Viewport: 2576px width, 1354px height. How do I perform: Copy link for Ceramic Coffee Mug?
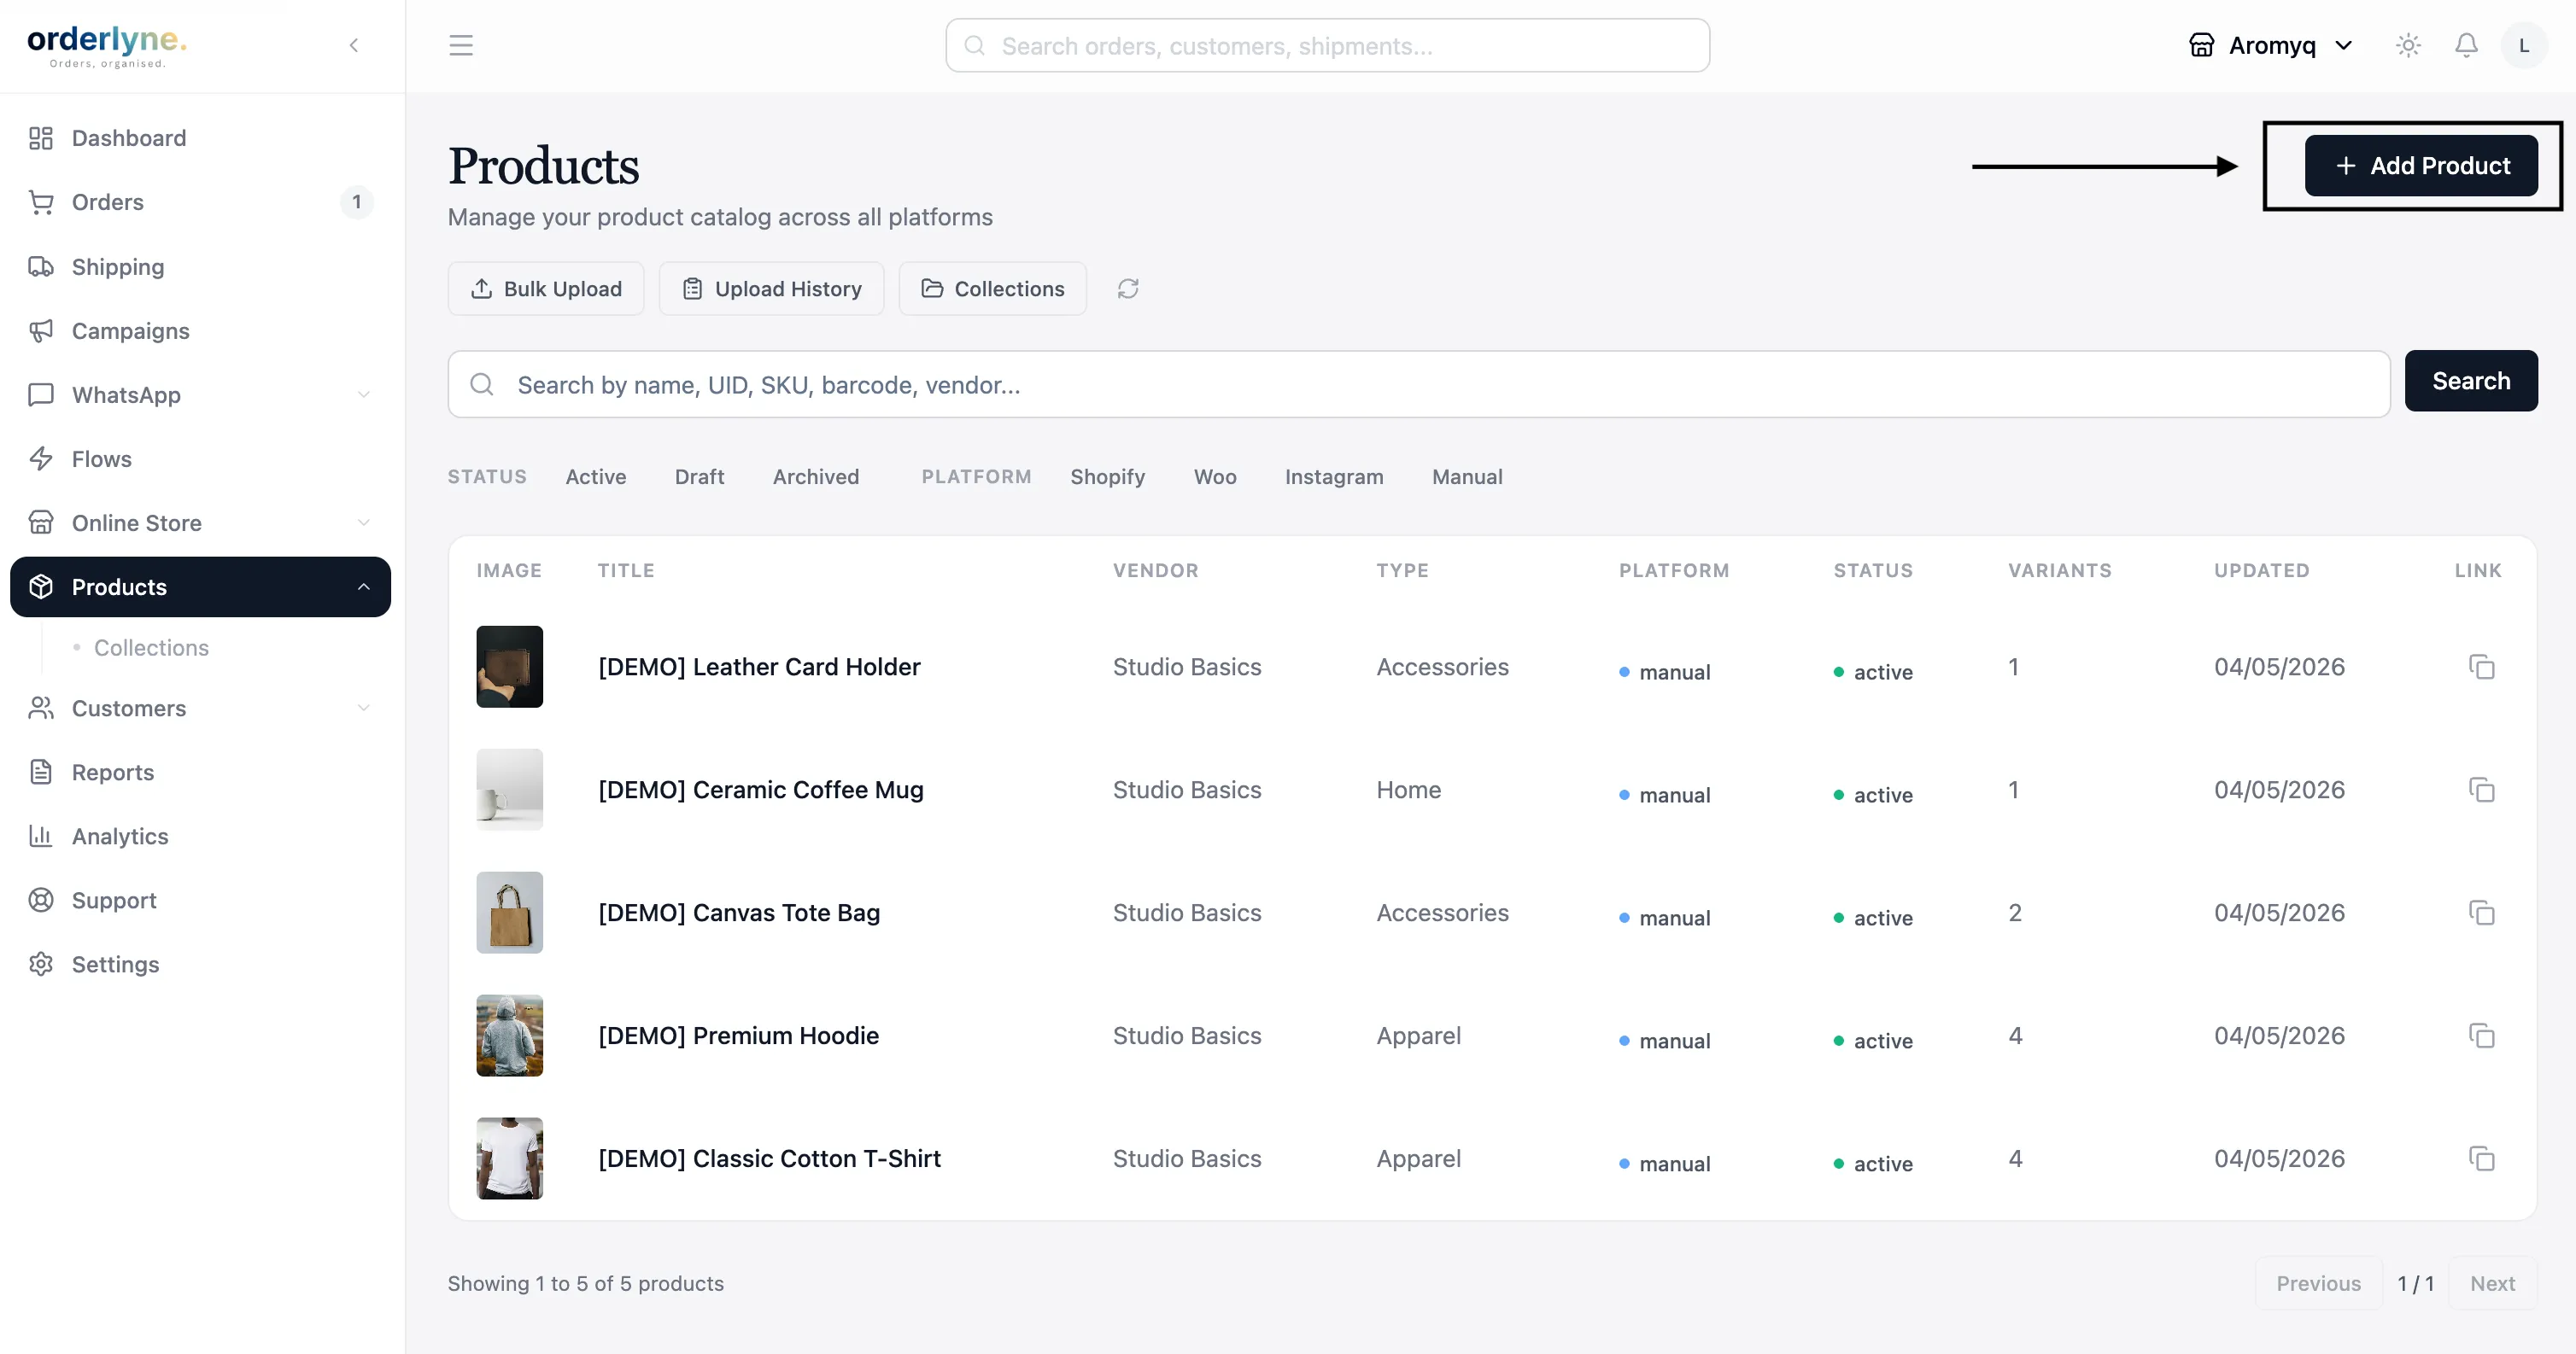(x=2481, y=790)
